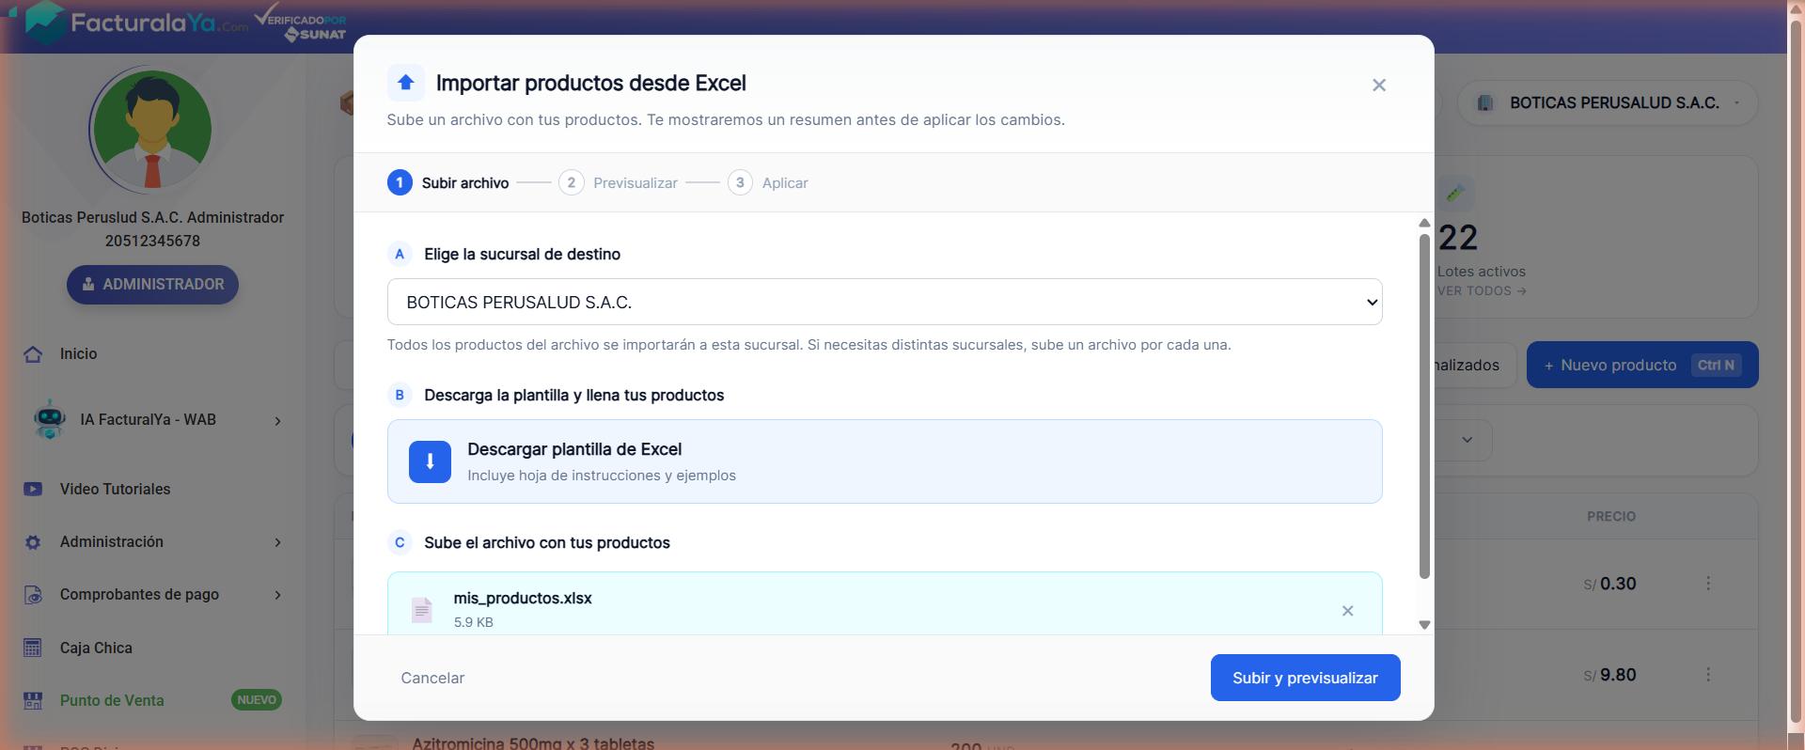Image resolution: width=1805 pixels, height=750 pixels.
Task: Click the dialog scrollbar up arrow
Action: [x=1424, y=223]
